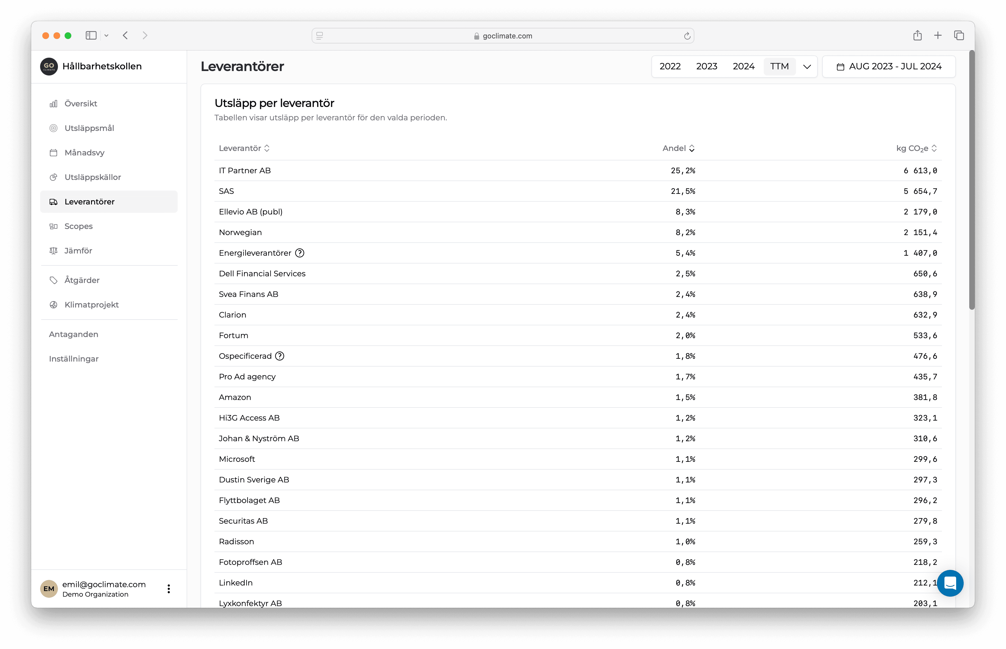Open the chat support bubble
The width and height of the screenshot is (1006, 649).
[950, 583]
